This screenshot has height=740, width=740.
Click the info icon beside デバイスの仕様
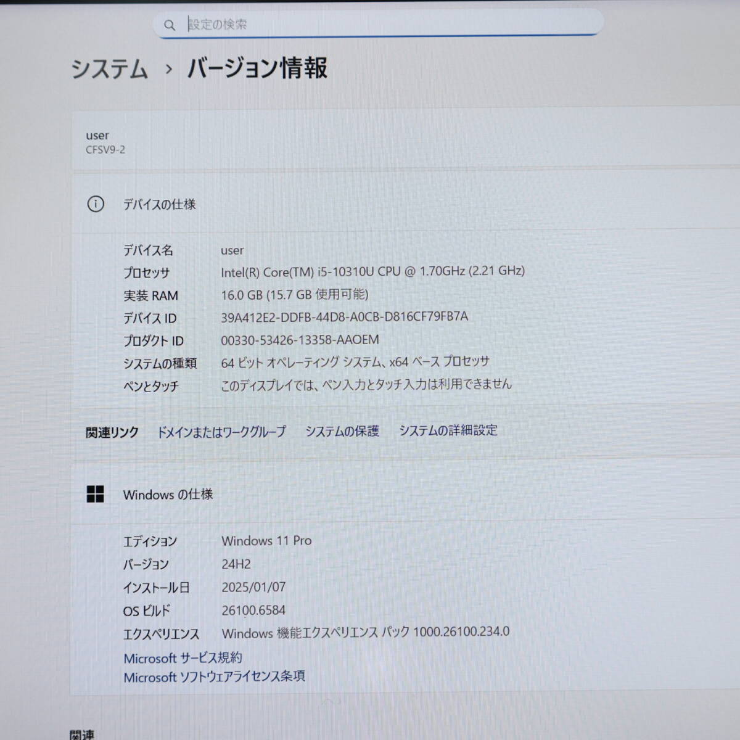[96, 204]
